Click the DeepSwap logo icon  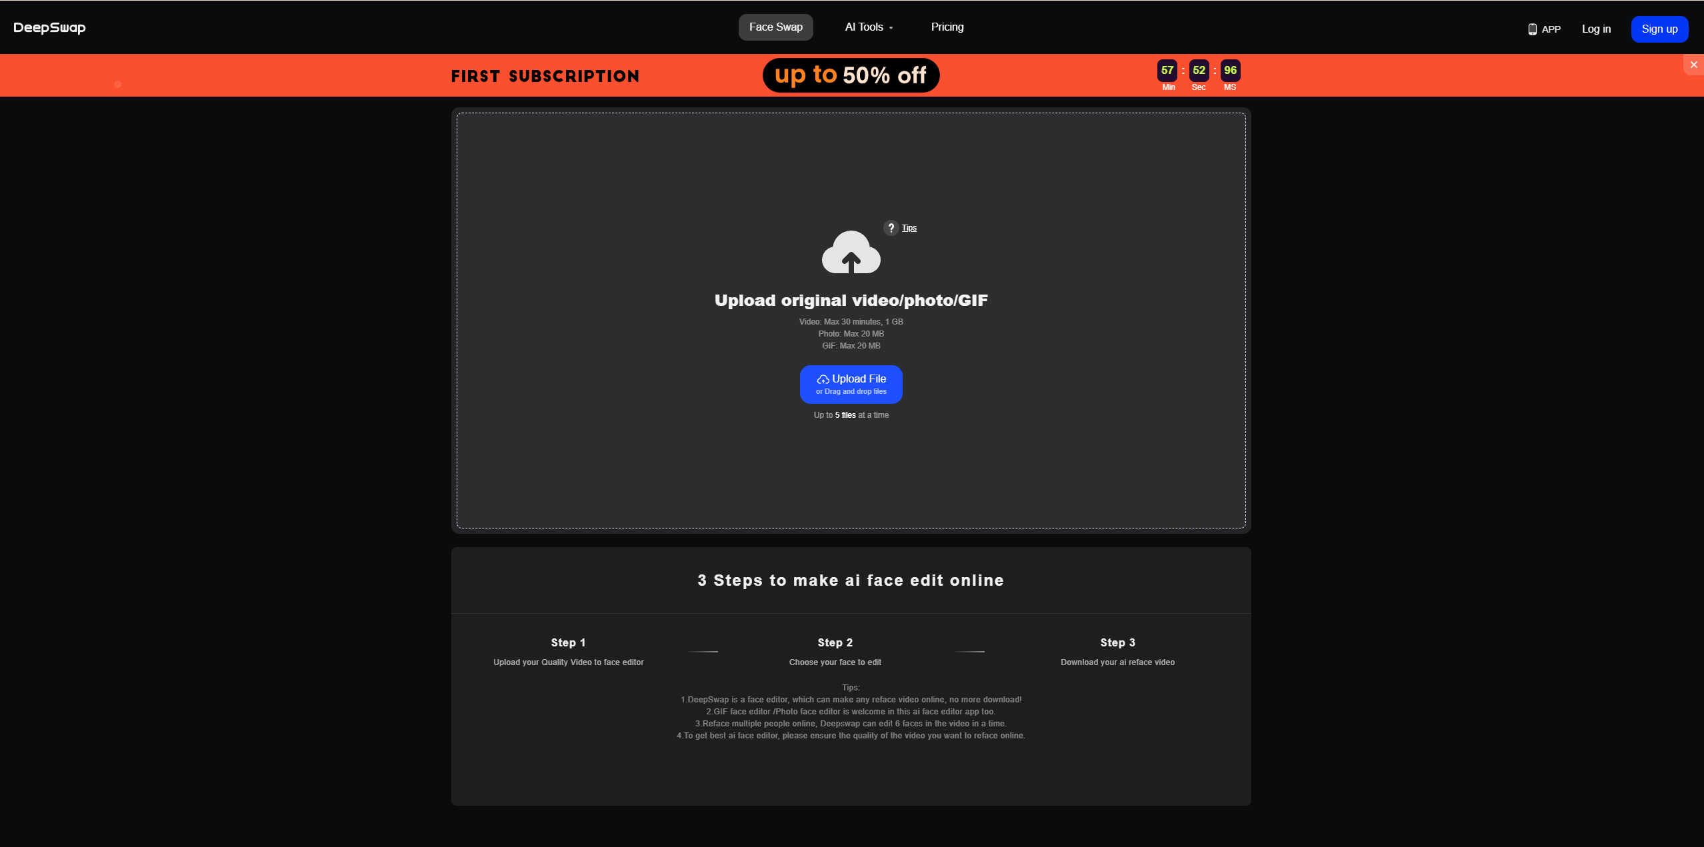click(49, 27)
